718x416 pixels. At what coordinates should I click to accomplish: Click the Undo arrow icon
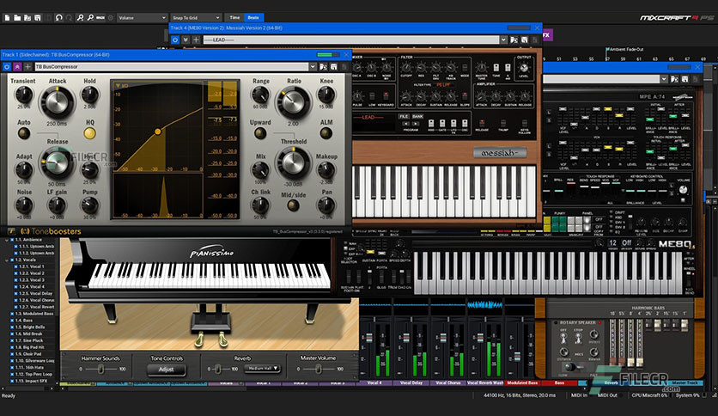pyautogui.click(x=58, y=18)
